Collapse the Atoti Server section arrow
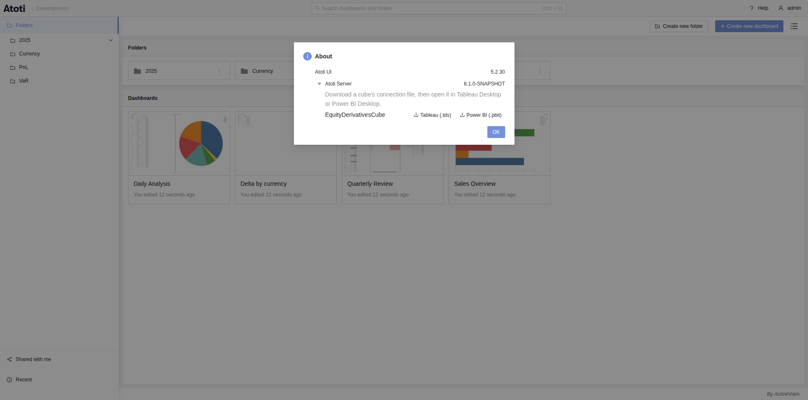 pos(319,84)
